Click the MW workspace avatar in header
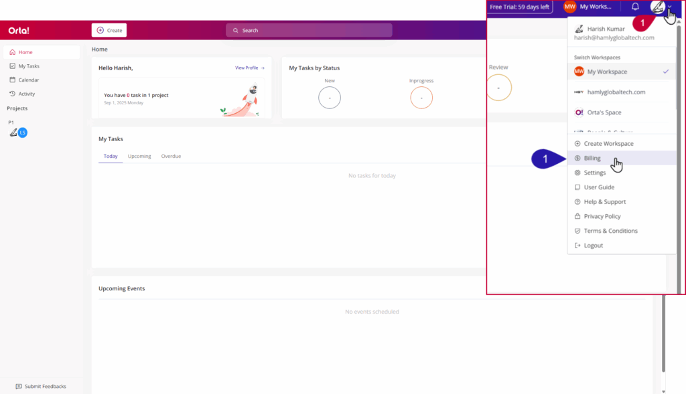Screen dimensions: 686x394 click(x=570, y=7)
